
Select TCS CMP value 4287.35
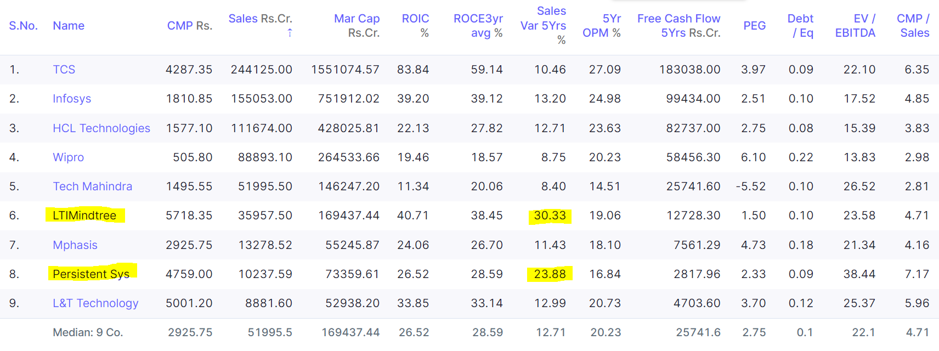click(189, 70)
